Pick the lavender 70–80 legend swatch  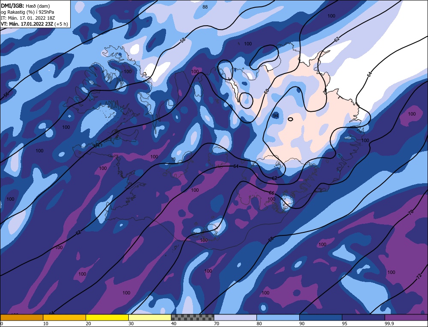pos(235,317)
